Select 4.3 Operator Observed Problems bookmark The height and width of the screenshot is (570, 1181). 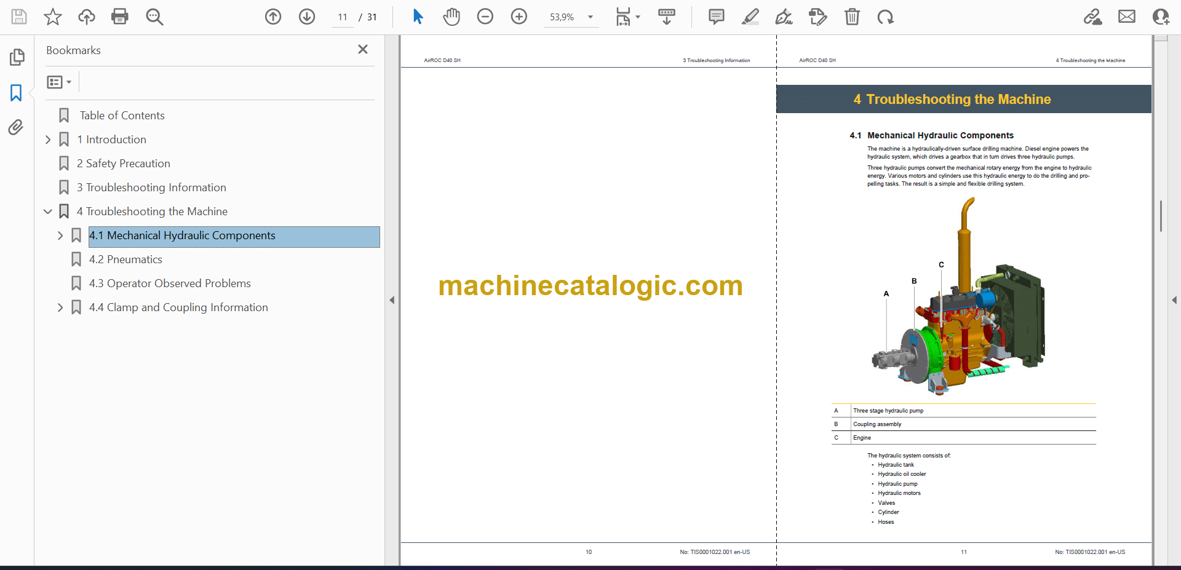(170, 283)
